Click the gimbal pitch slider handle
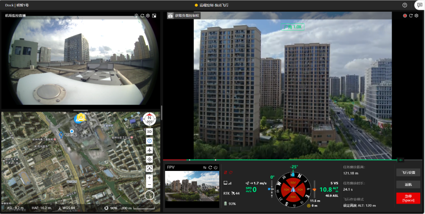425x214 pixels. (x=270, y=189)
